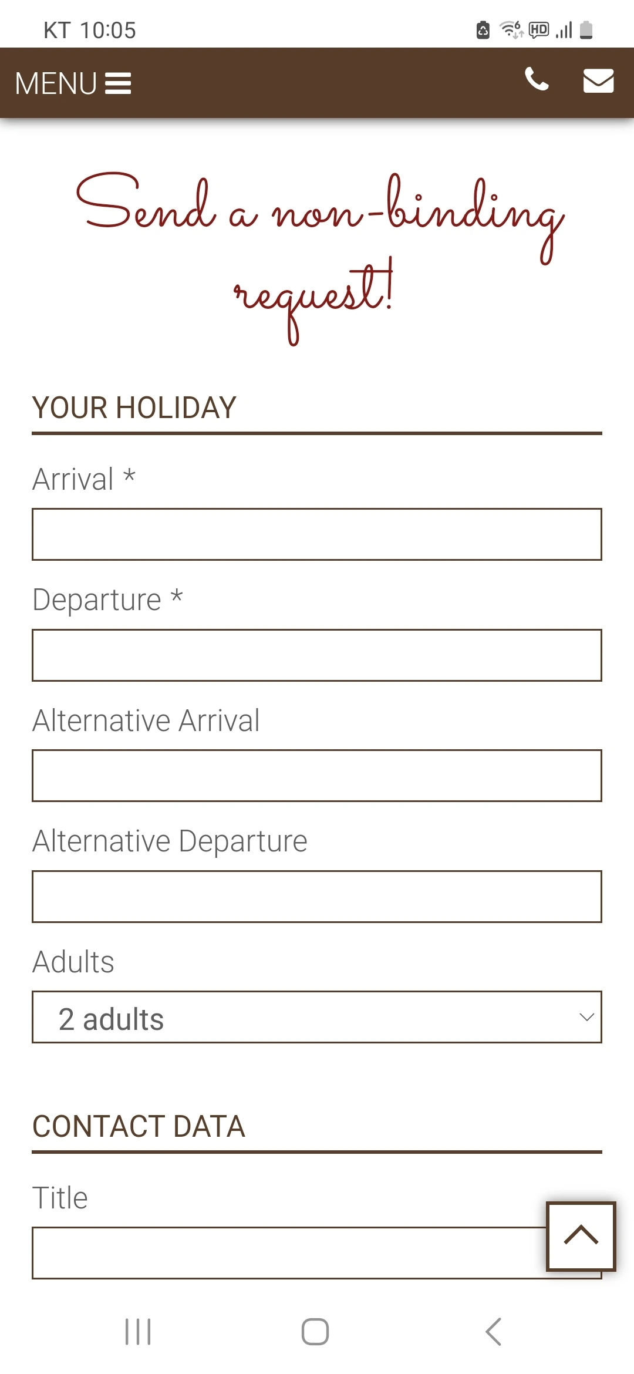
Task: Select the Alternative Arrival field
Action: click(x=317, y=776)
